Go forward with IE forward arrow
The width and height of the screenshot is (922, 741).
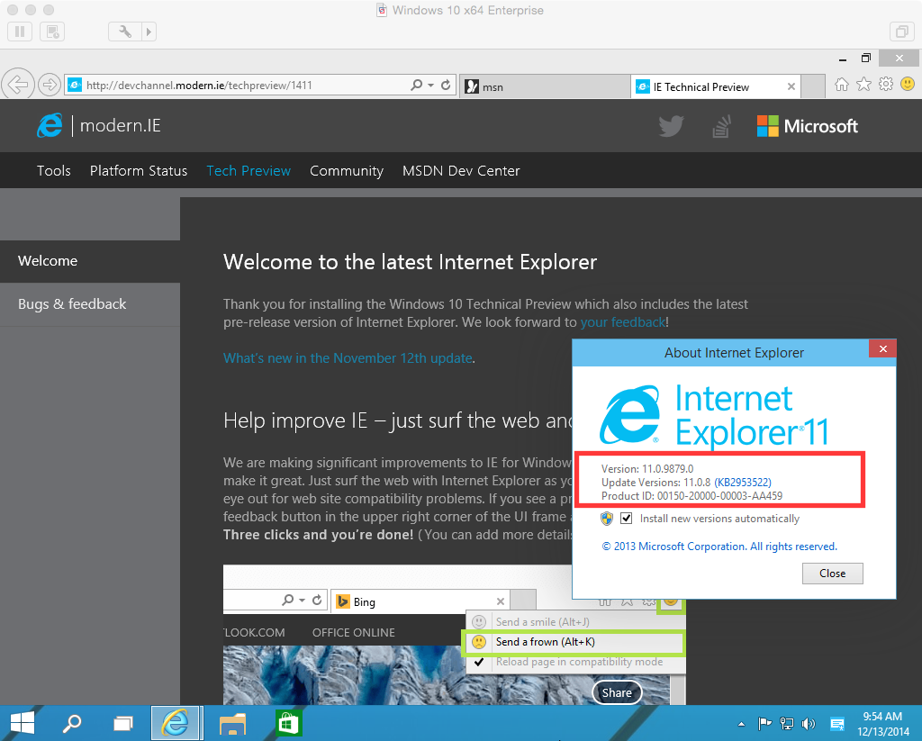(50, 85)
